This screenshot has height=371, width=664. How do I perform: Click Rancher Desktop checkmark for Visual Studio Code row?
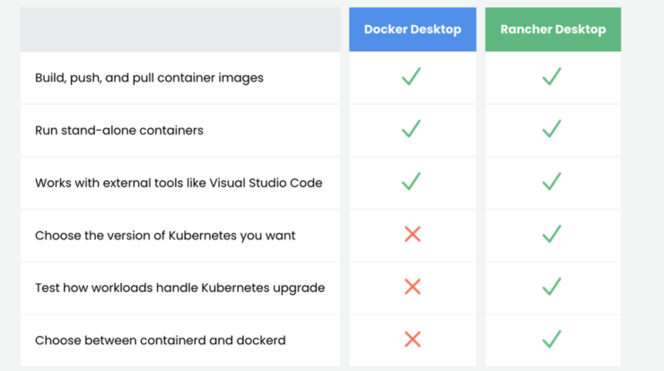point(552,182)
